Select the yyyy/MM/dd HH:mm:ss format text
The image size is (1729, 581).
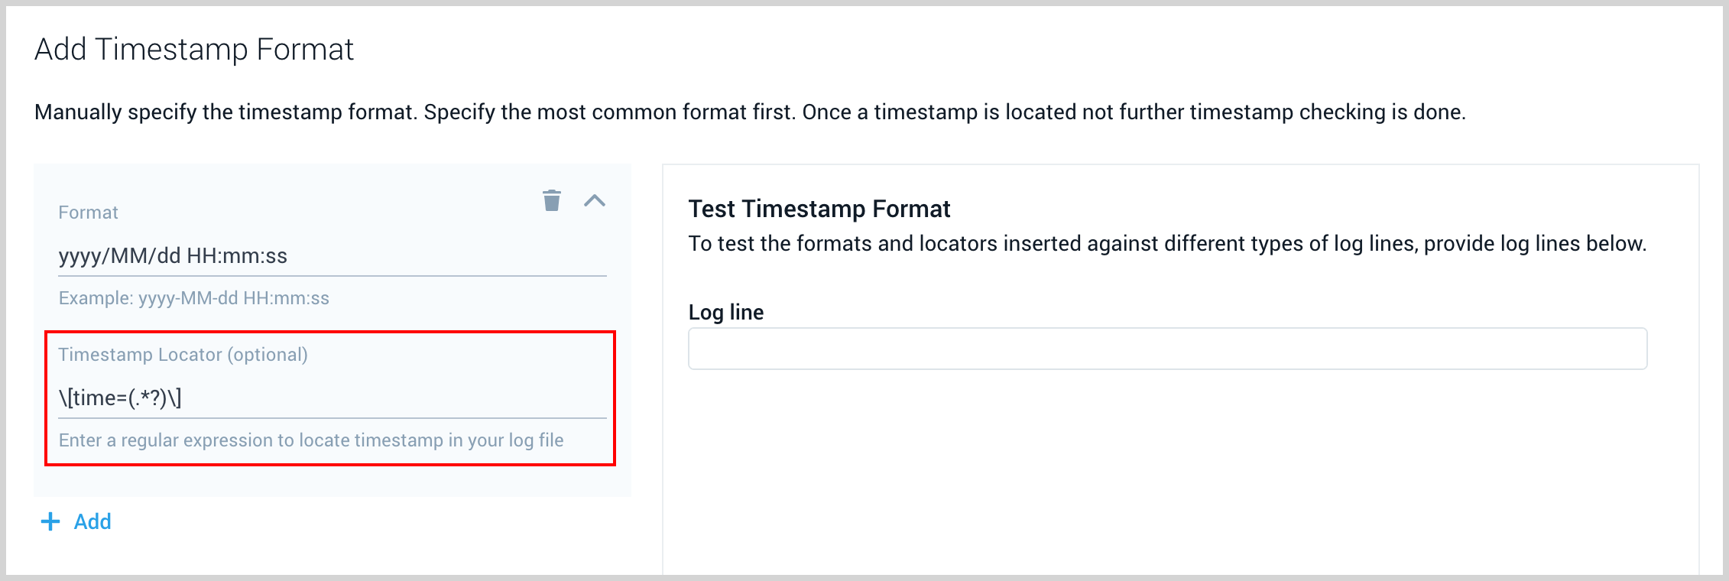pyautogui.click(x=175, y=257)
